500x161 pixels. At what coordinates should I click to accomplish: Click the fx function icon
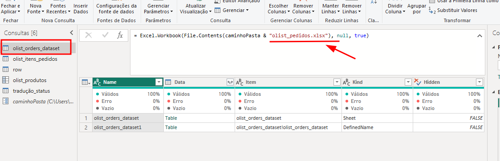click(120, 35)
